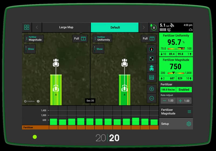Open mapbox info icon on left map
The image size is (216, 151).
tap(38, 101)
